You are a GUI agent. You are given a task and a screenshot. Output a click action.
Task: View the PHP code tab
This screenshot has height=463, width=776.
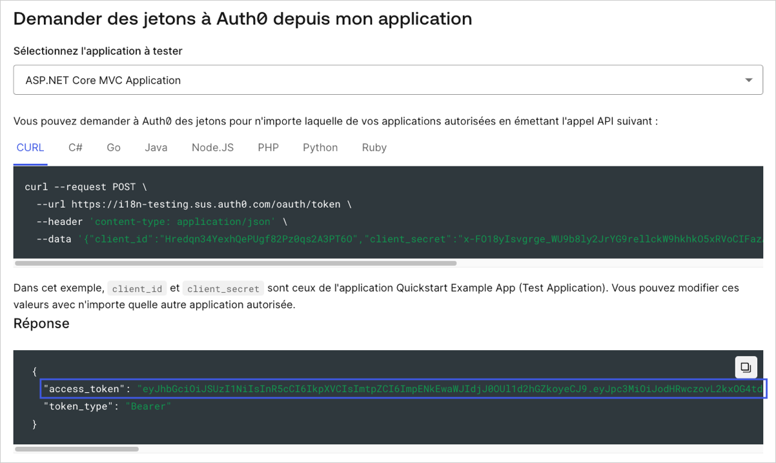point(268,148)
